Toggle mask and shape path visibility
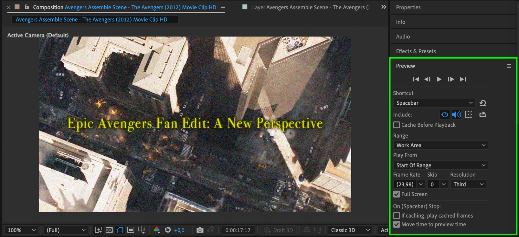The image size is (519, 237). tap(120, 230)
